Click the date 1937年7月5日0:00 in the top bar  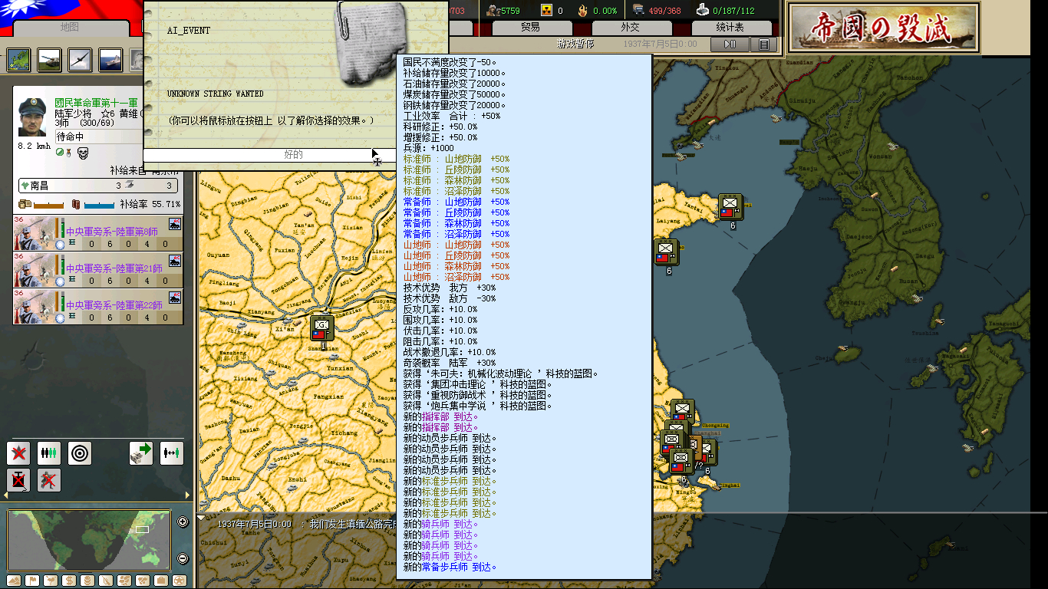point(660,44)
